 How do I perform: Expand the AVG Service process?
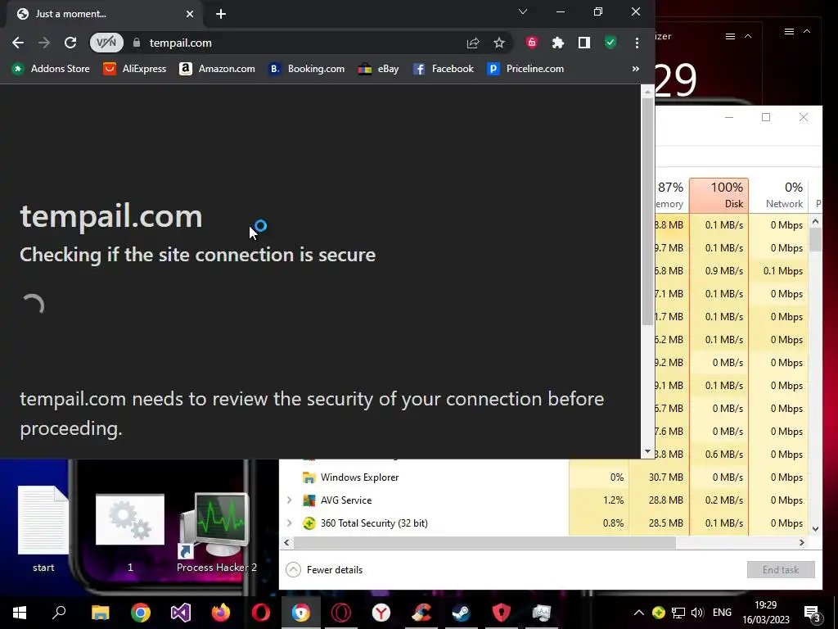[x=289, y=500]
